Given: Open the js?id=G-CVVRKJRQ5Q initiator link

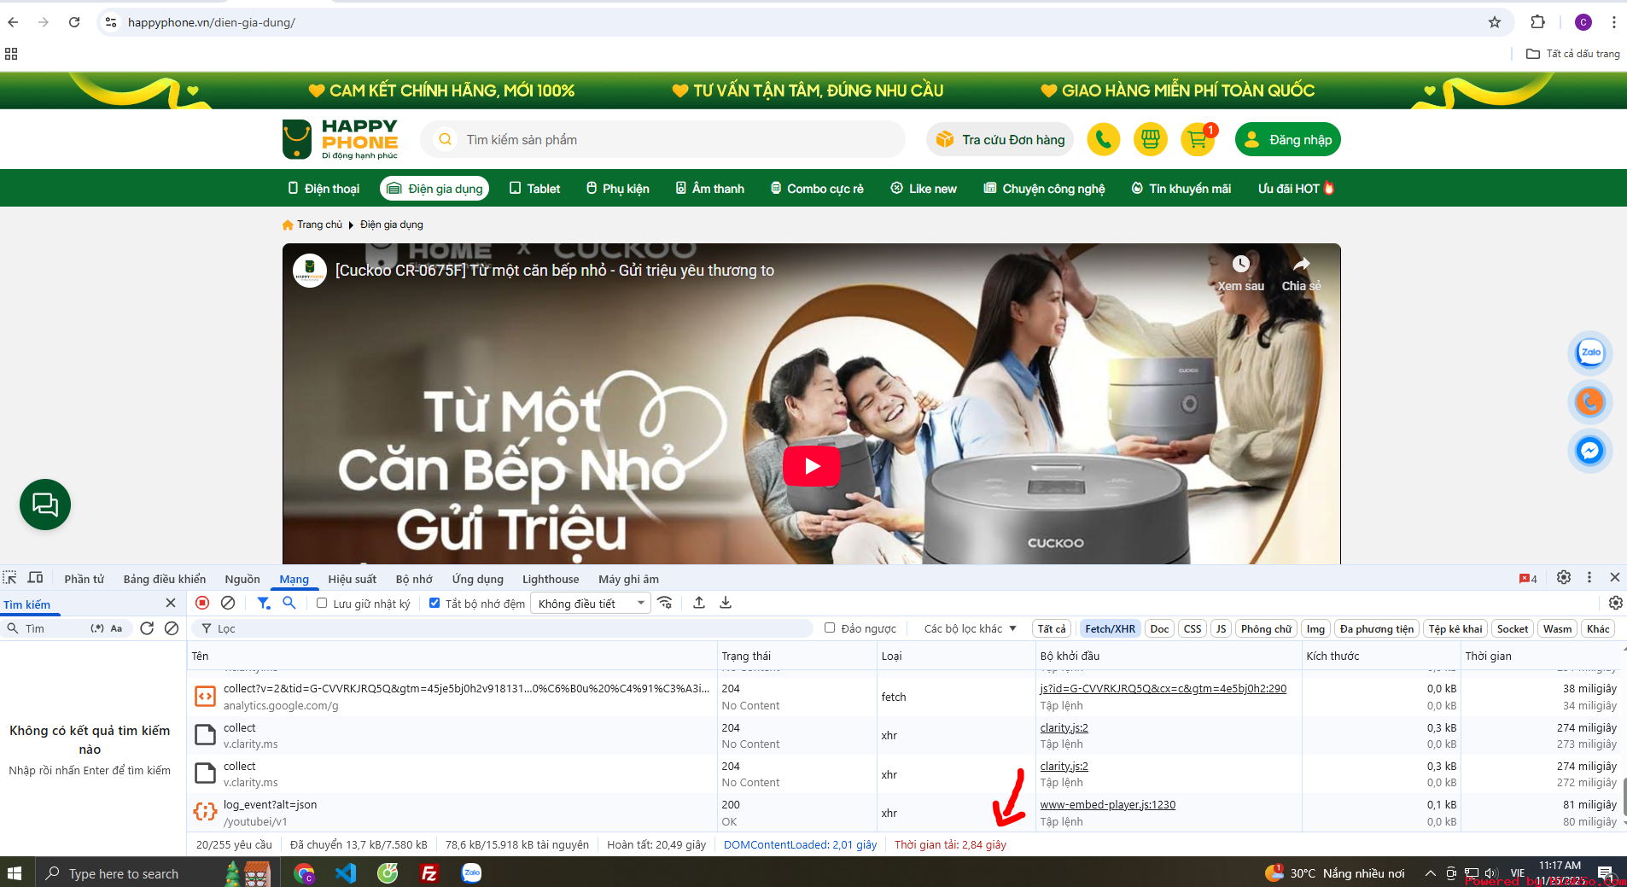Looking at the screenshot, I should click(x=1163, y=688).
